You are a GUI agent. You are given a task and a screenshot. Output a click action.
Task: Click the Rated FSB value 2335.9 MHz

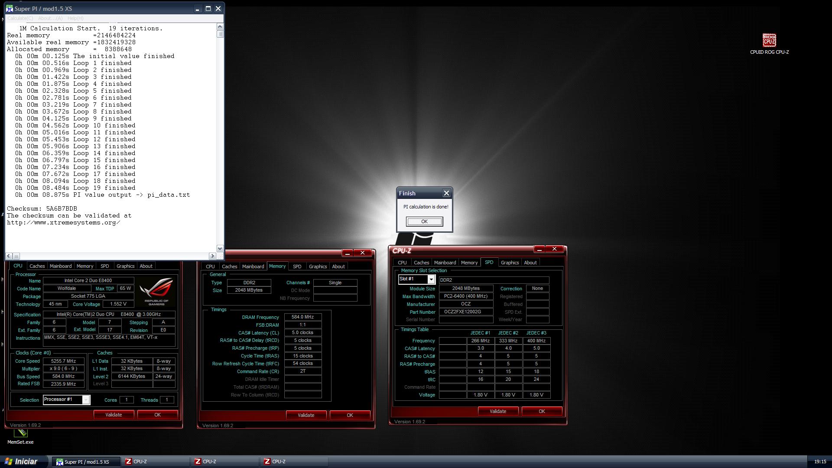[64, 384]
